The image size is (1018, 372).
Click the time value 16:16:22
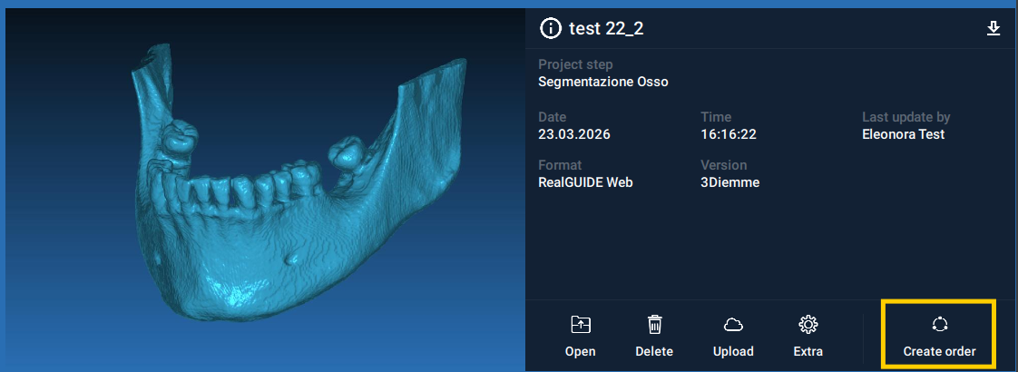point(729,134)
